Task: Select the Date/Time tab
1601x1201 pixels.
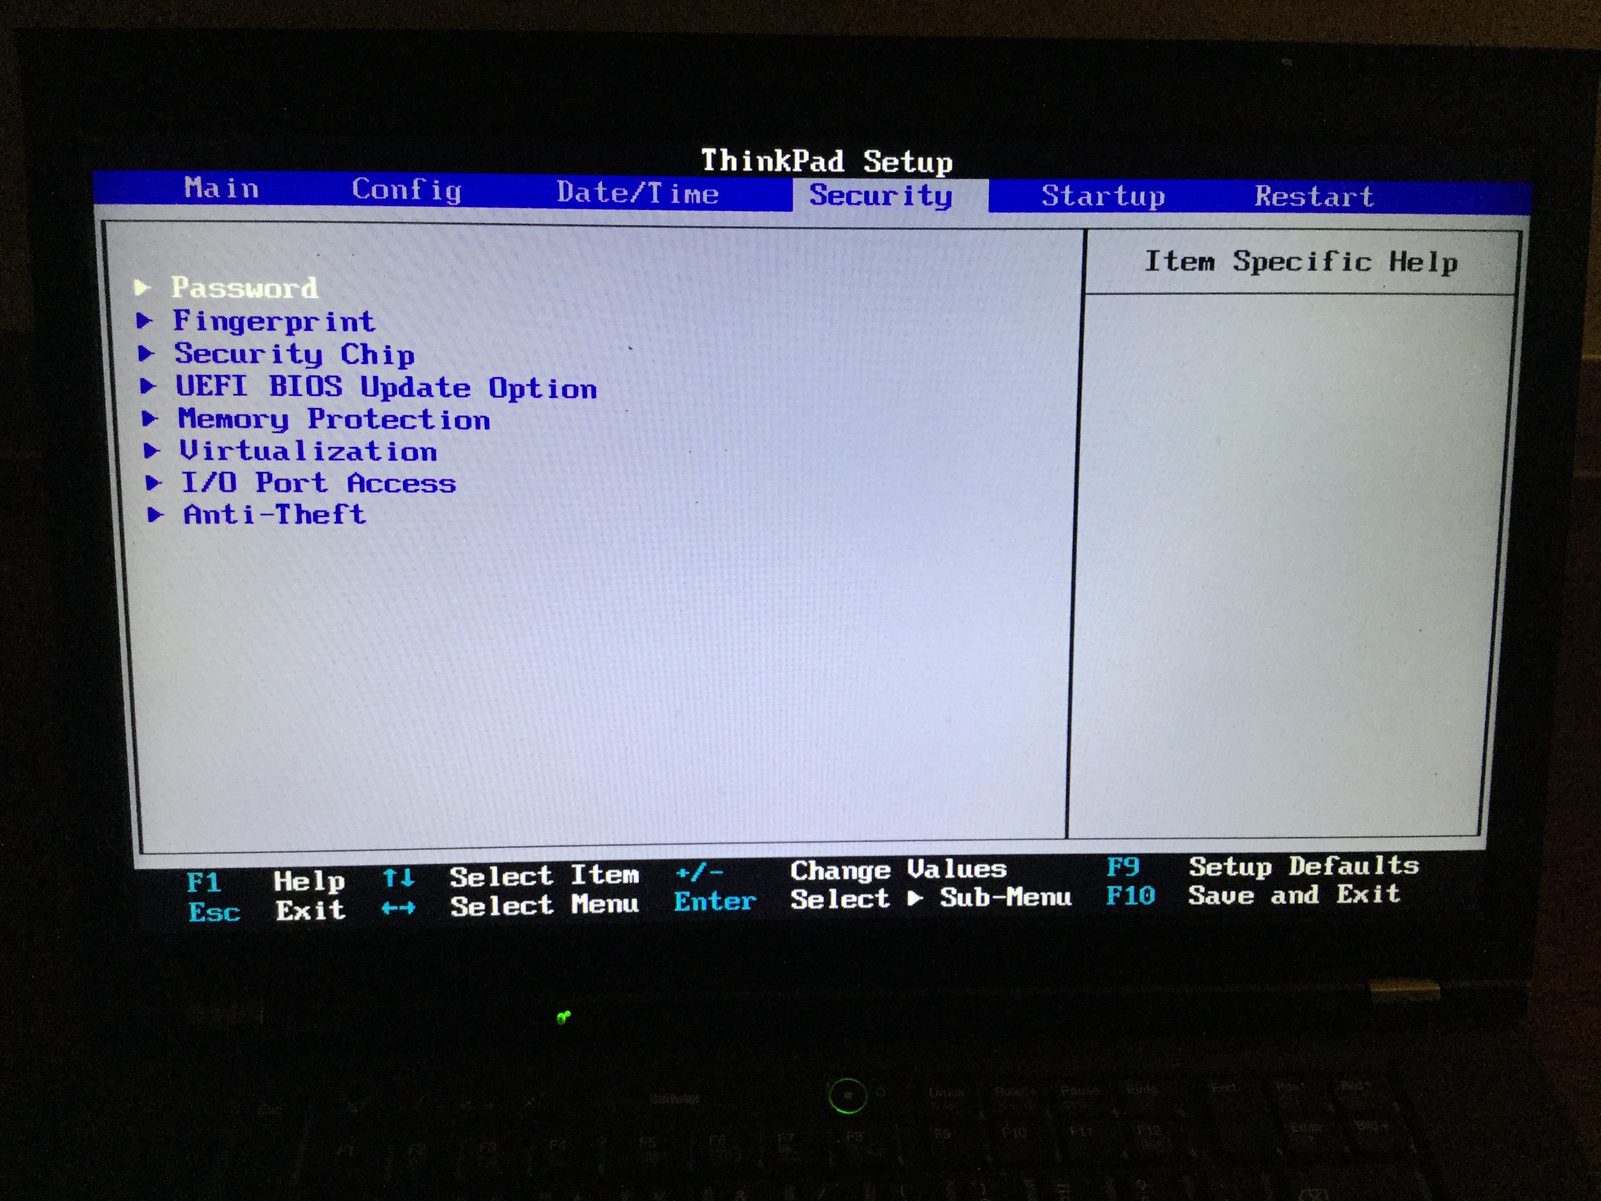Action: (x=637, y=193)
